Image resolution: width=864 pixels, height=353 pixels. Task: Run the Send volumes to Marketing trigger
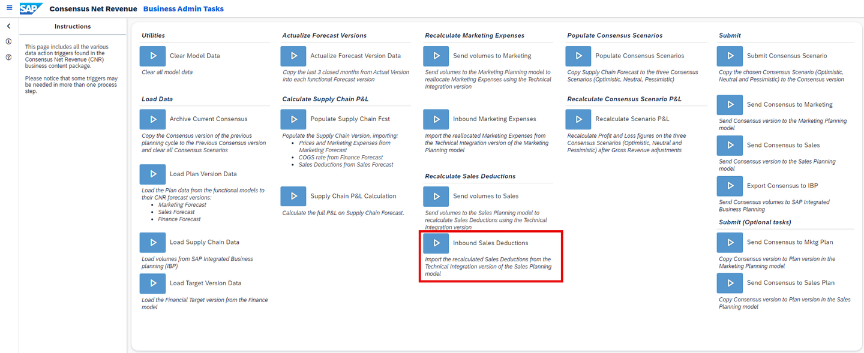point(436,56)
